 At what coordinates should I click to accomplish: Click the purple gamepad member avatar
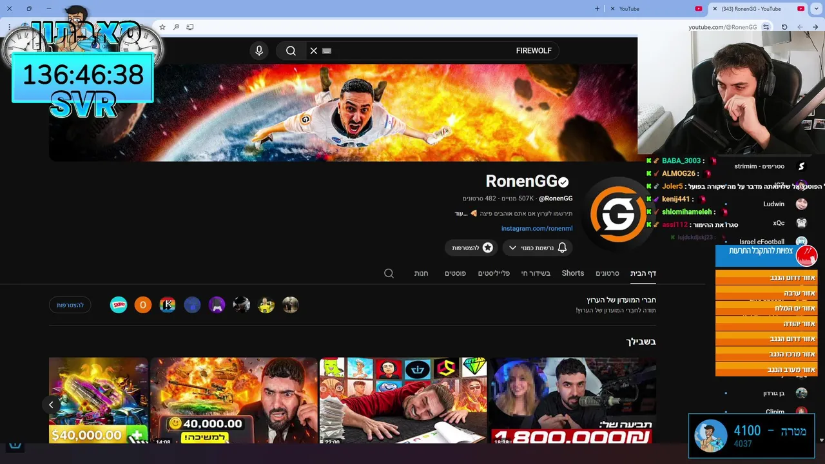pyautogui.click(x=217, y=305)
